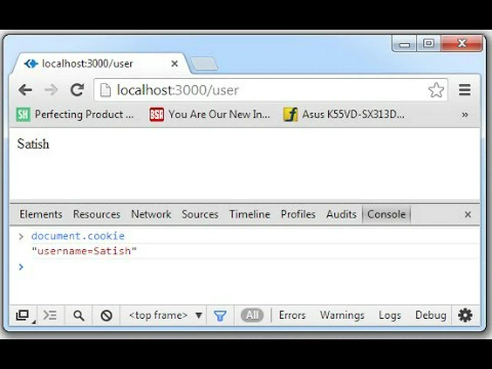Select the localhost:3000/user tab title
Screen dimensions: 492x369
[x=87, y=63]
